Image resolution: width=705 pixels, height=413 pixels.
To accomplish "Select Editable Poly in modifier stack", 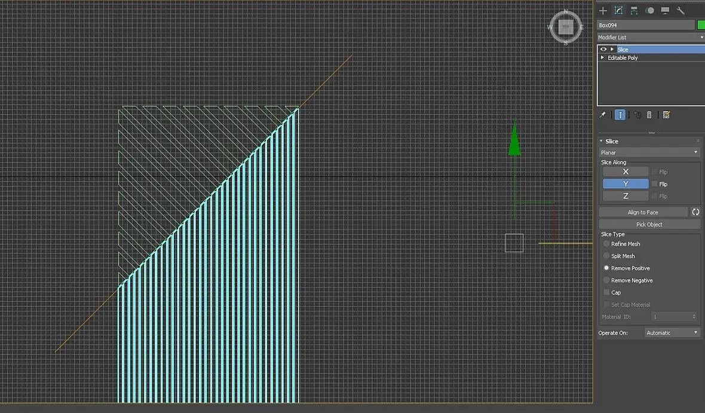I will point(623,57).
